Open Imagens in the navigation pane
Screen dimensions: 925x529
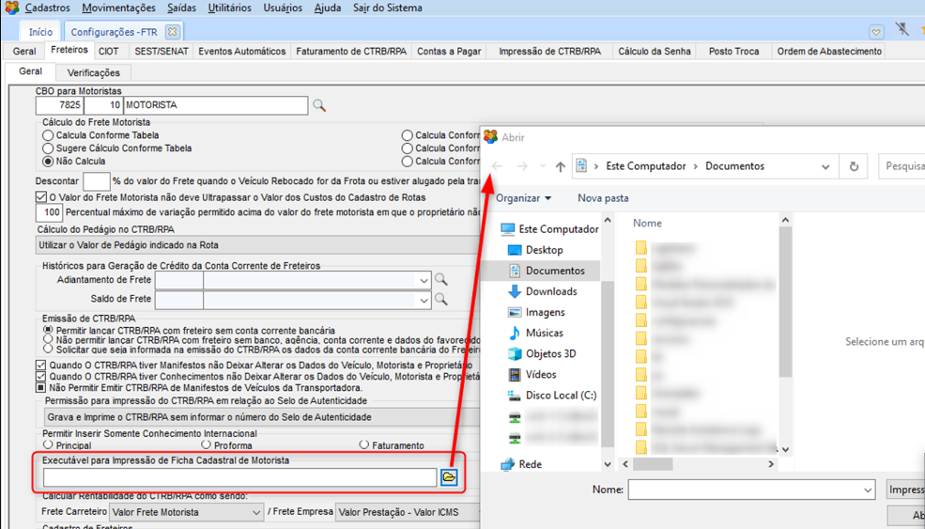tap(537, 312)
